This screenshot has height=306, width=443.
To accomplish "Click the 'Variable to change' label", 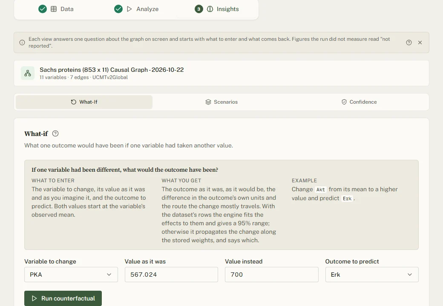I will click(50, 261).
